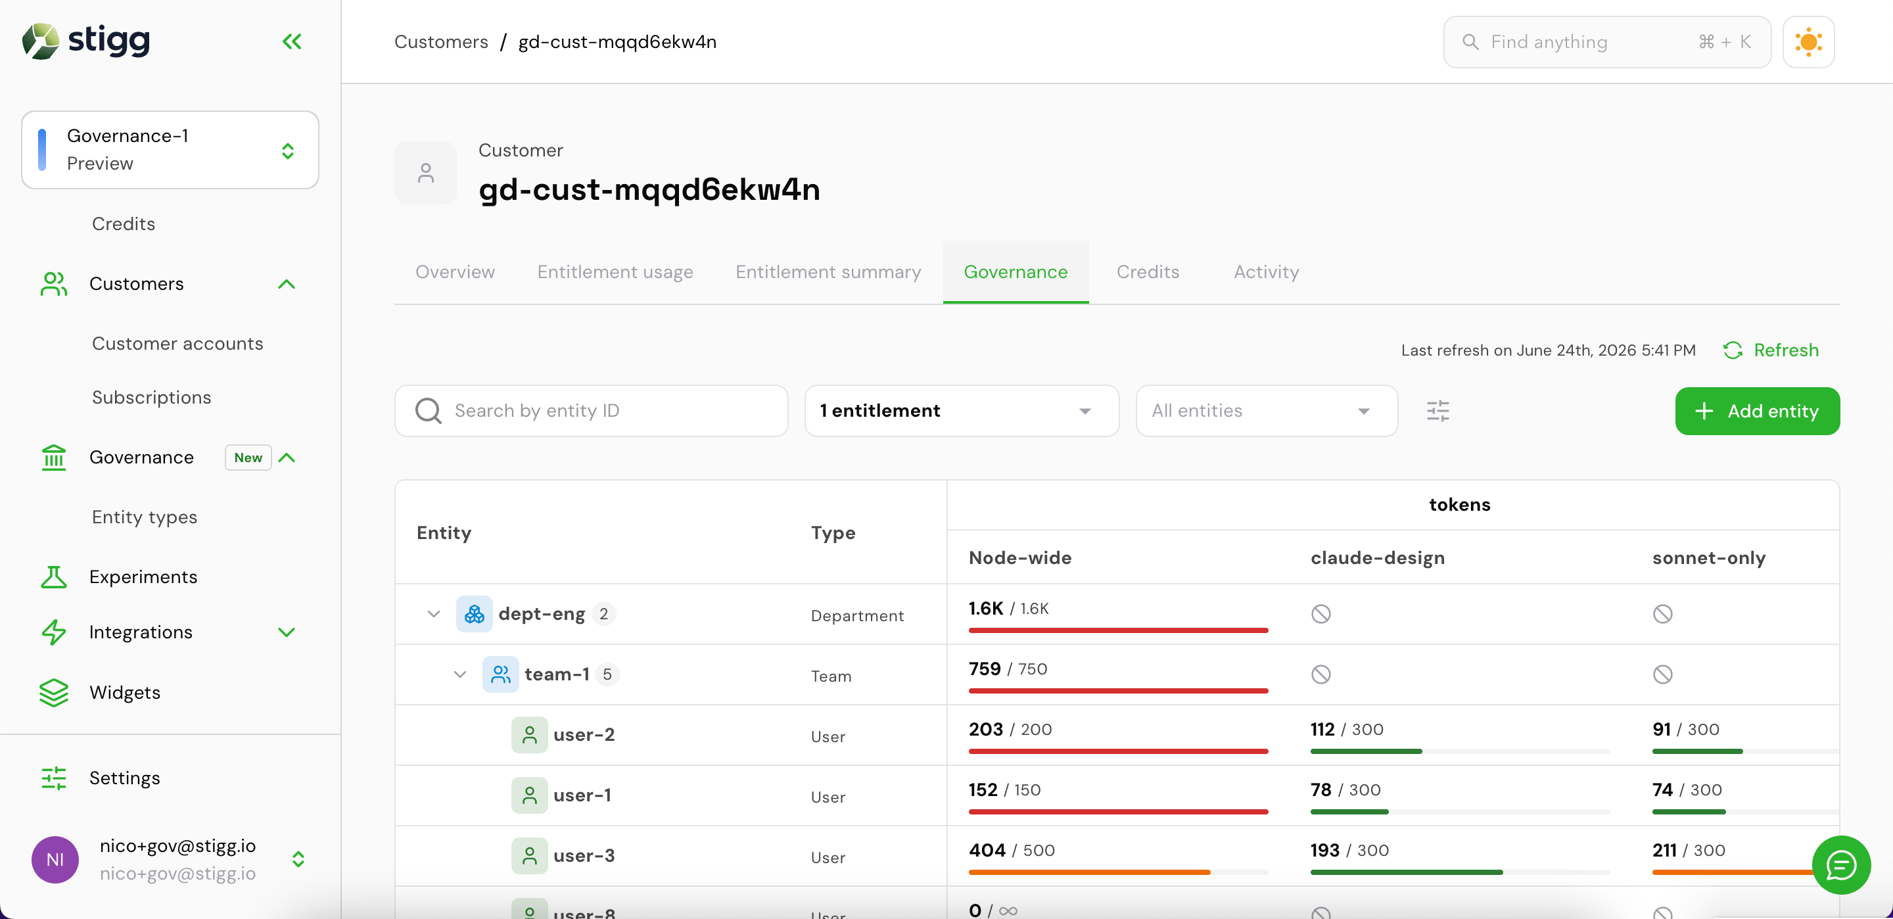Click the Node-wide column header
Viewport: 1893px width, 919px height.
tap(1019, 558)
